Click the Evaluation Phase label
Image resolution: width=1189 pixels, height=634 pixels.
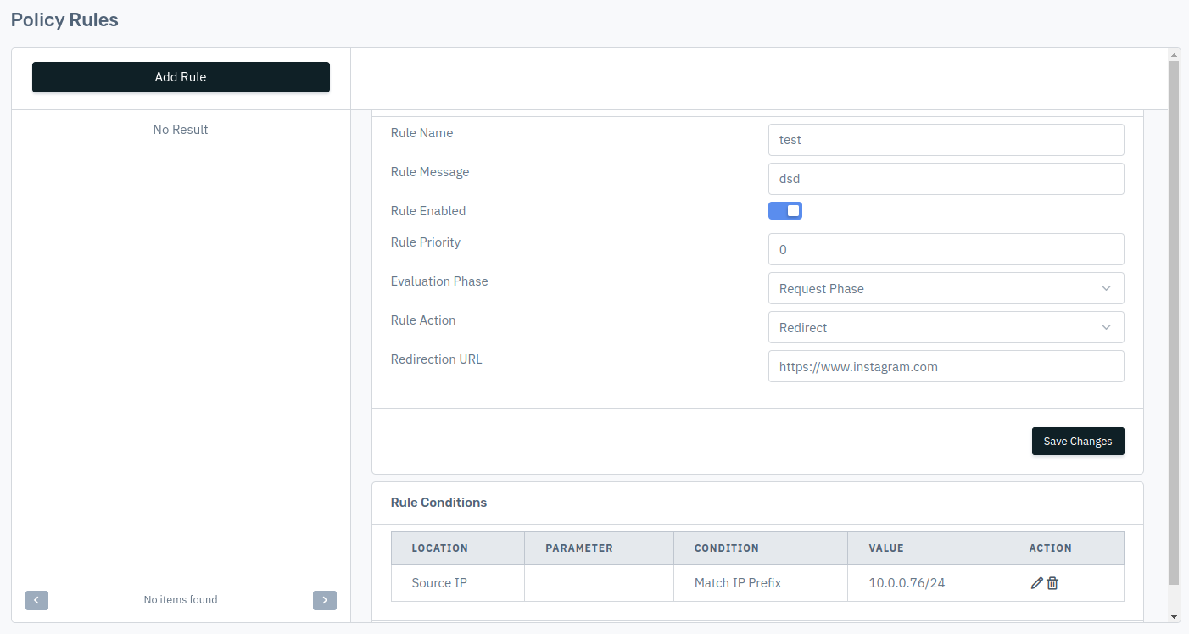click(439, 281)
